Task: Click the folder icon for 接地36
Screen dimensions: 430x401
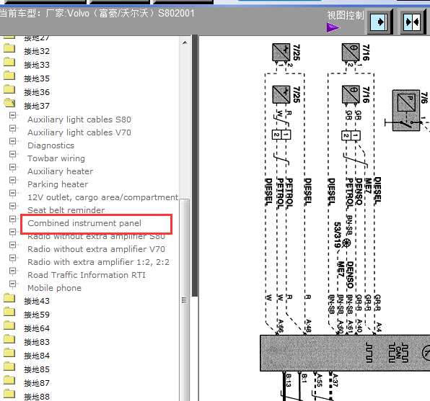Action: (9, 89)
